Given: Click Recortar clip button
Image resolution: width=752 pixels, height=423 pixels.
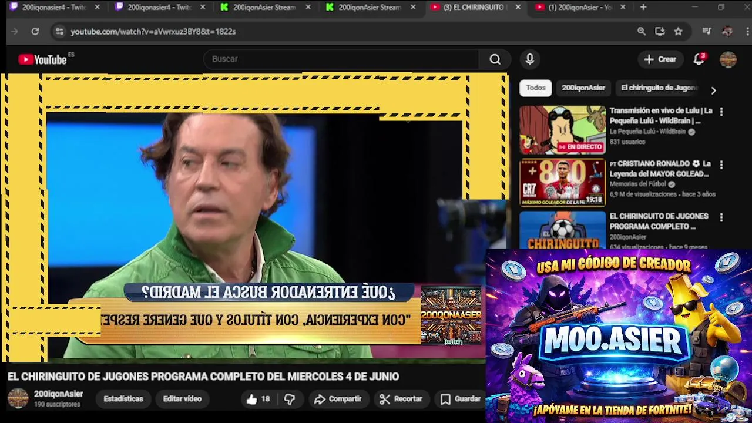Looking at the screenshot, I should pyautogui.click(x=401, y=399).
